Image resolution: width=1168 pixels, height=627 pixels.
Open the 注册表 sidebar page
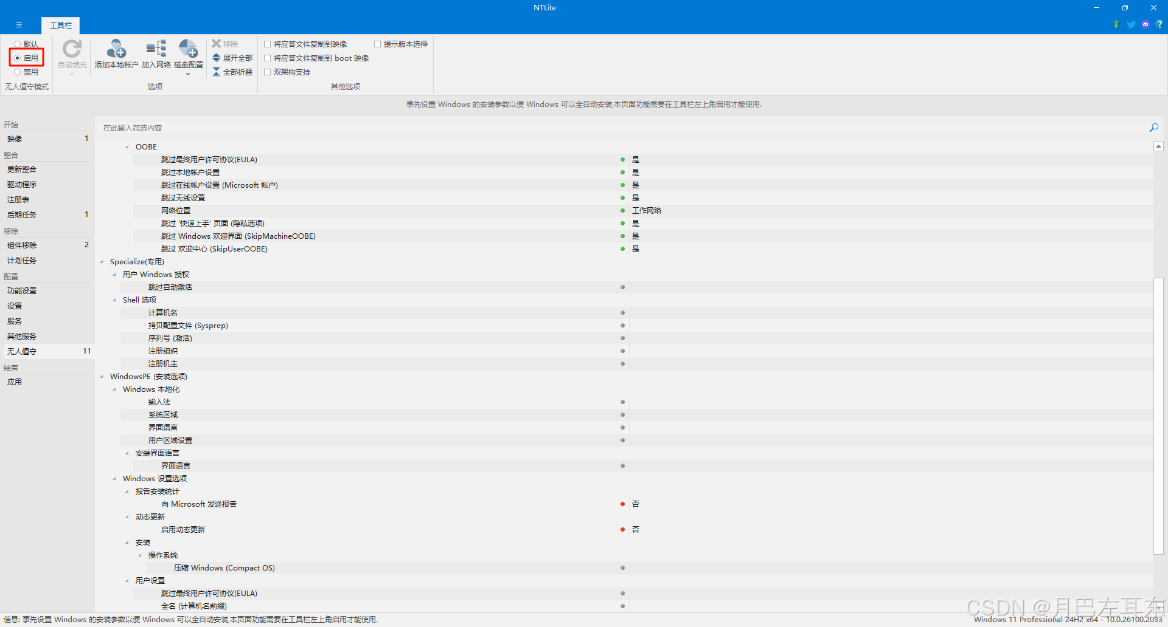(47, 200)
